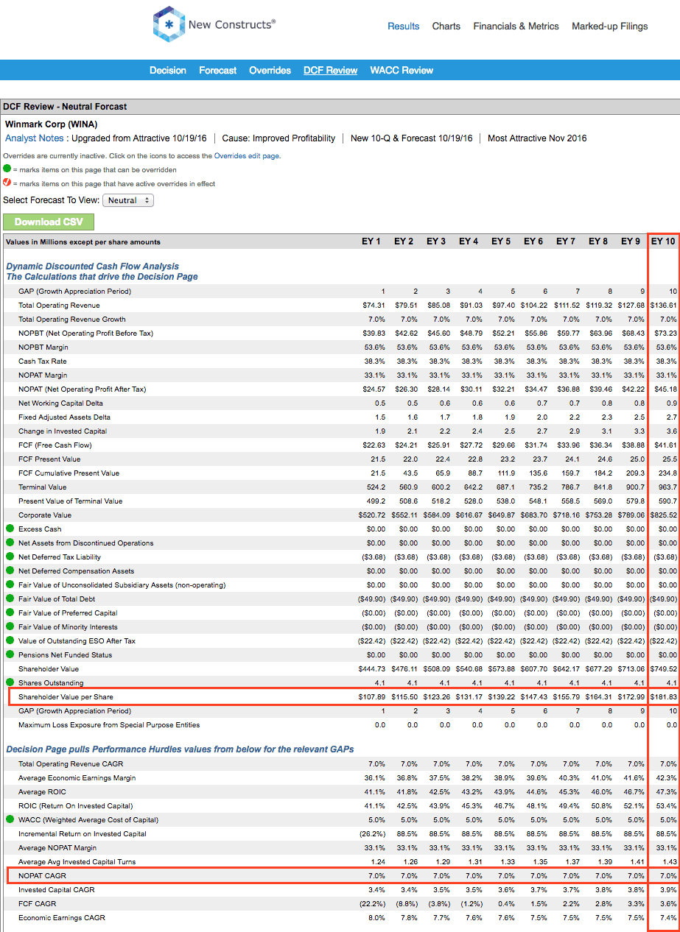Click override icon for Net Deferred Compensation Assets
This screenshot has width=680, height=932.
[x=10, y=571]
